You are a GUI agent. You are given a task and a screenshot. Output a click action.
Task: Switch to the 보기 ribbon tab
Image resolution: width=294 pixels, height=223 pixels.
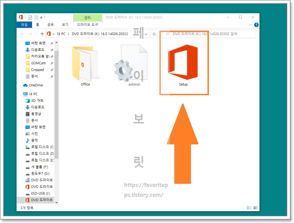[x=65, y=25]
